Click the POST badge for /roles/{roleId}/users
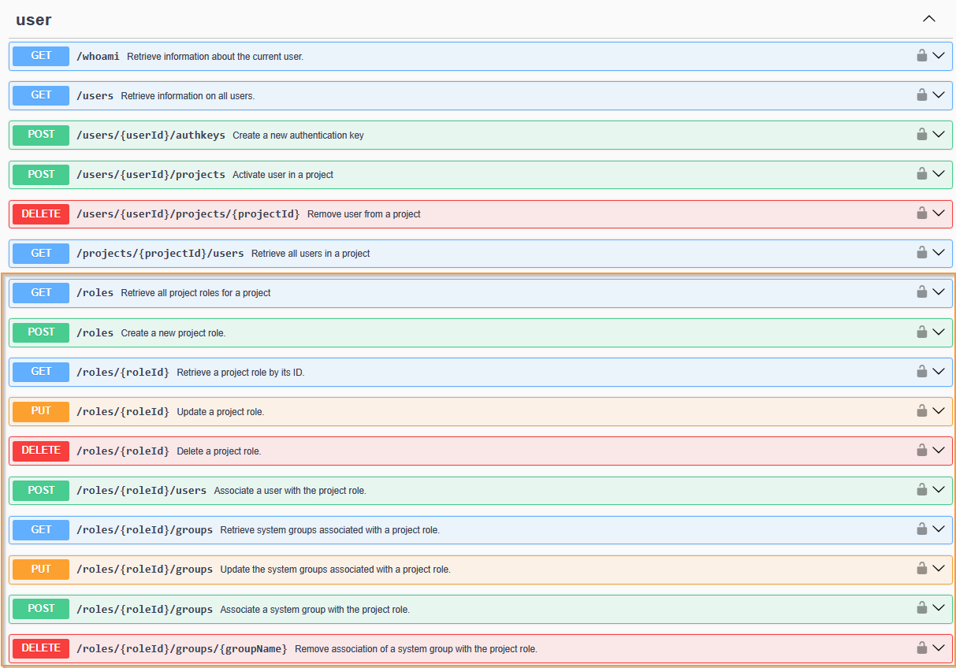The width and height of the screenshot is (956, 668). (41, 490)
